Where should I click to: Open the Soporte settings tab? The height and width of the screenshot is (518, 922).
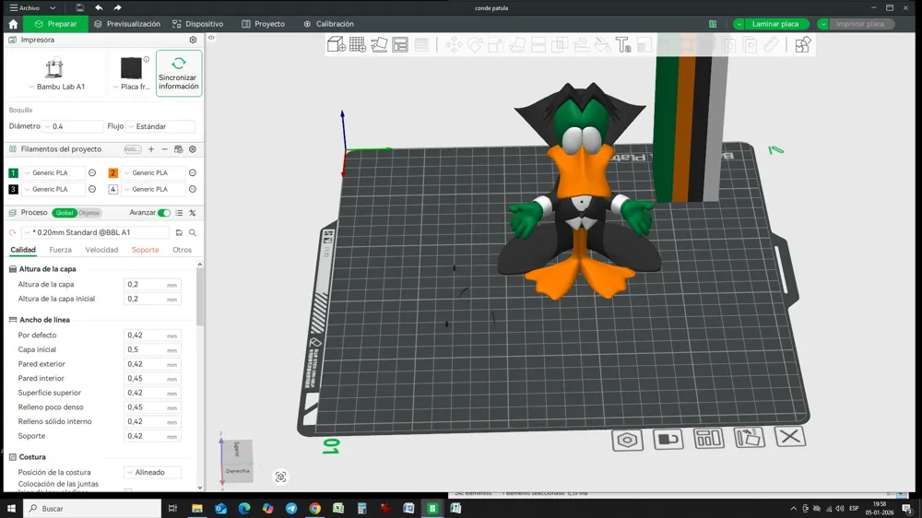146,250
